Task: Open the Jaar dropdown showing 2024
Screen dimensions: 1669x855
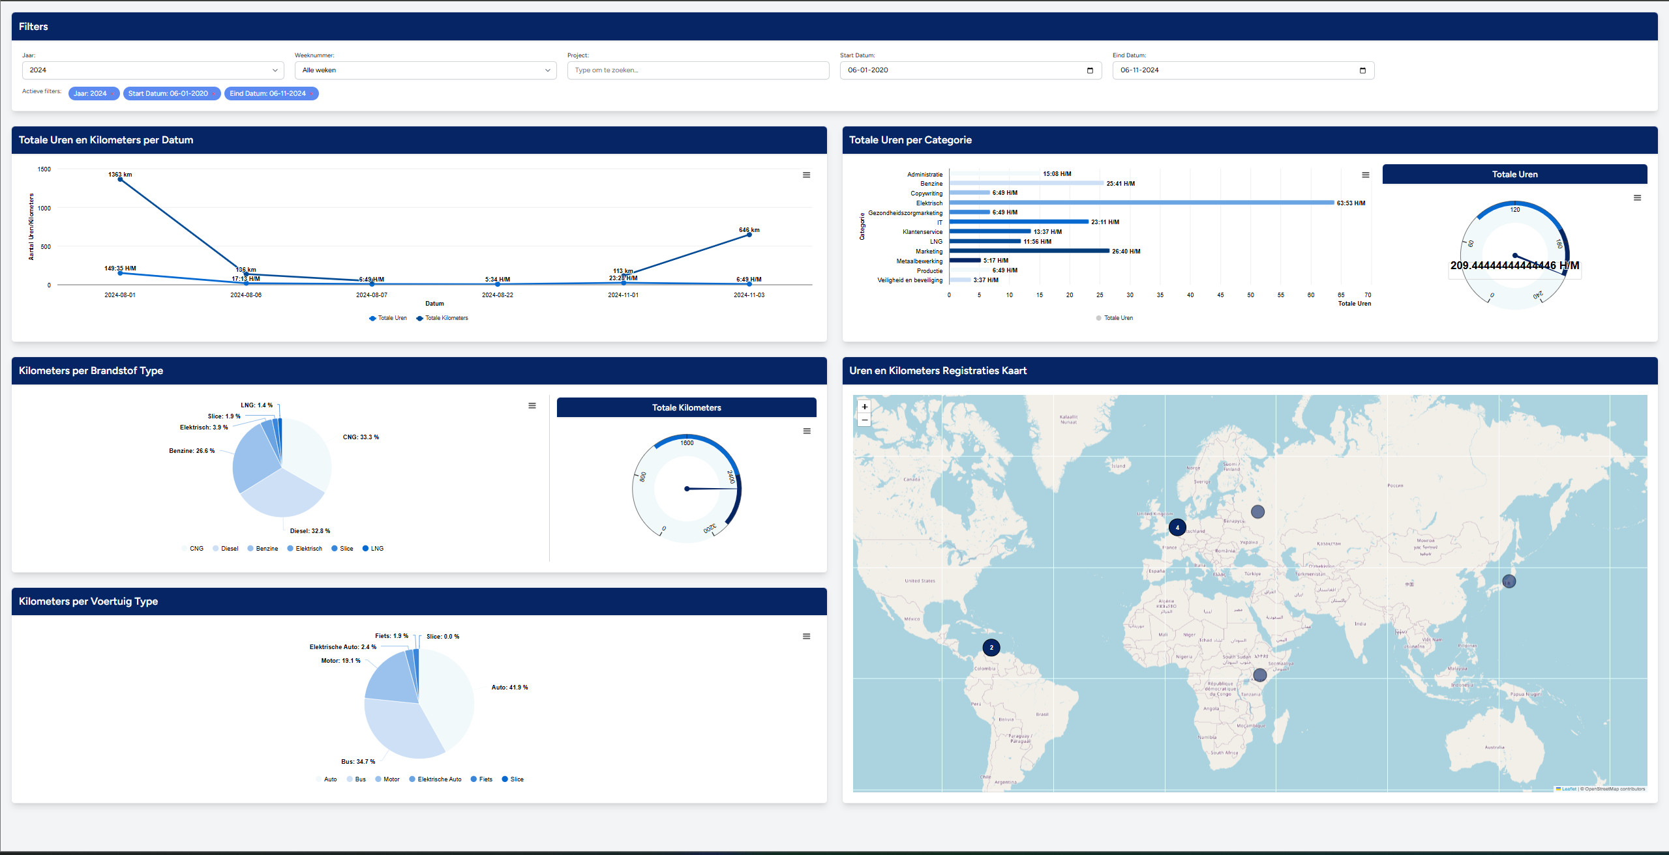Action: click(x=153, y=70)
